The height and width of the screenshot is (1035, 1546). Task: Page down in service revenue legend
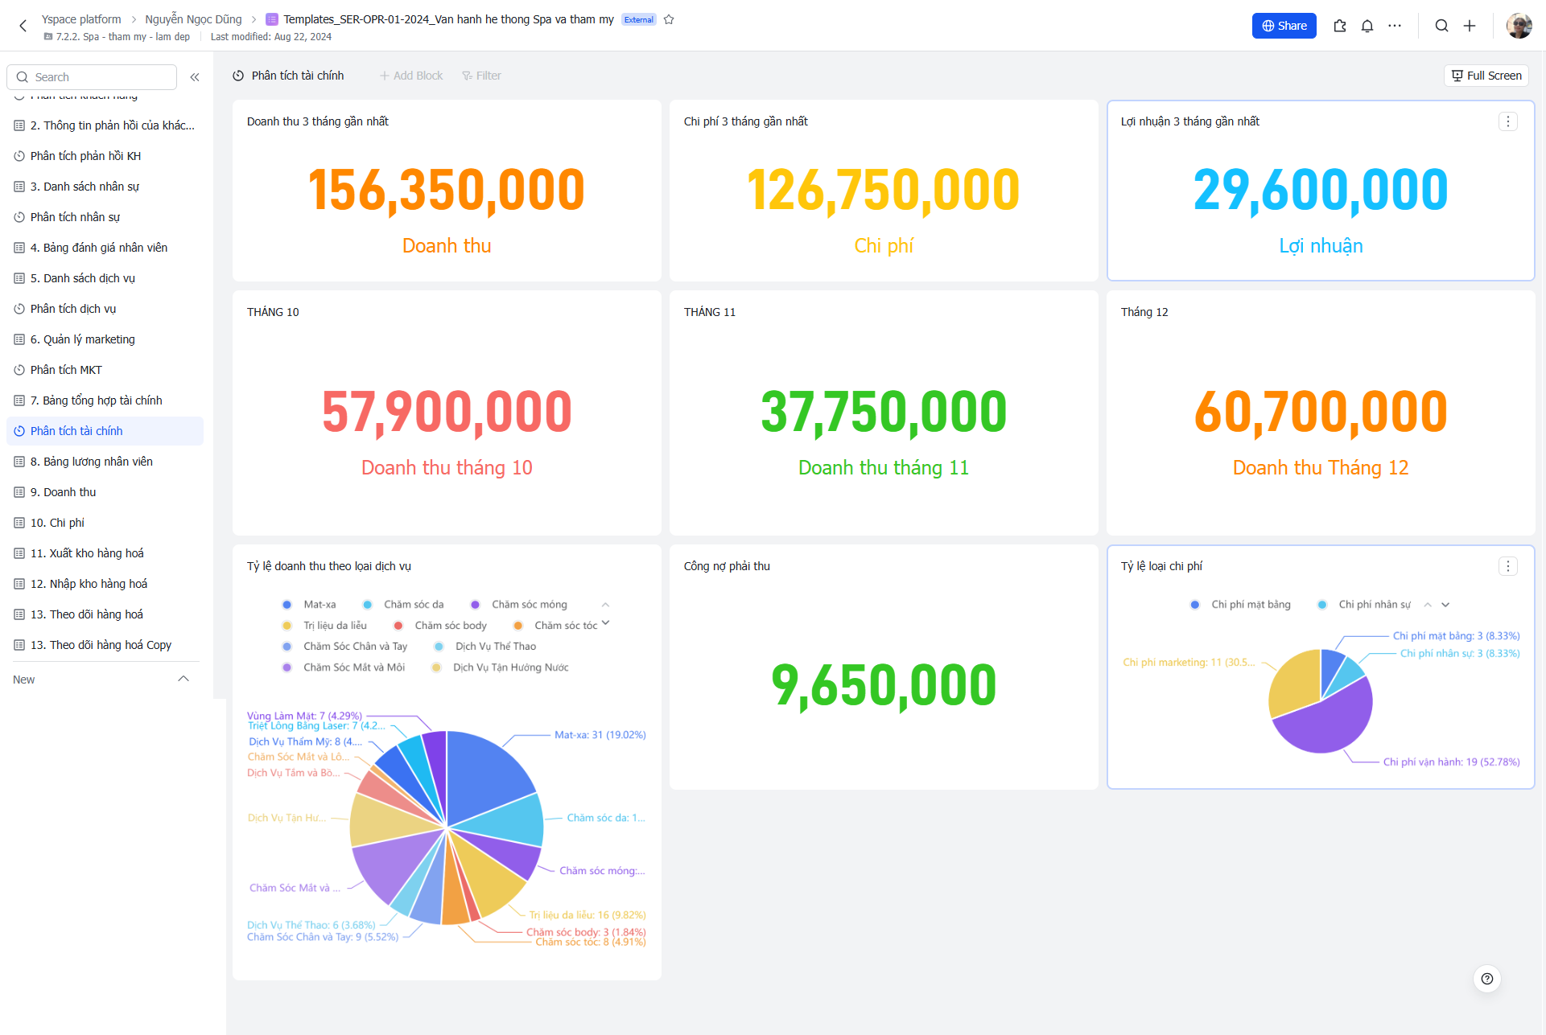(x=606, y=623)
